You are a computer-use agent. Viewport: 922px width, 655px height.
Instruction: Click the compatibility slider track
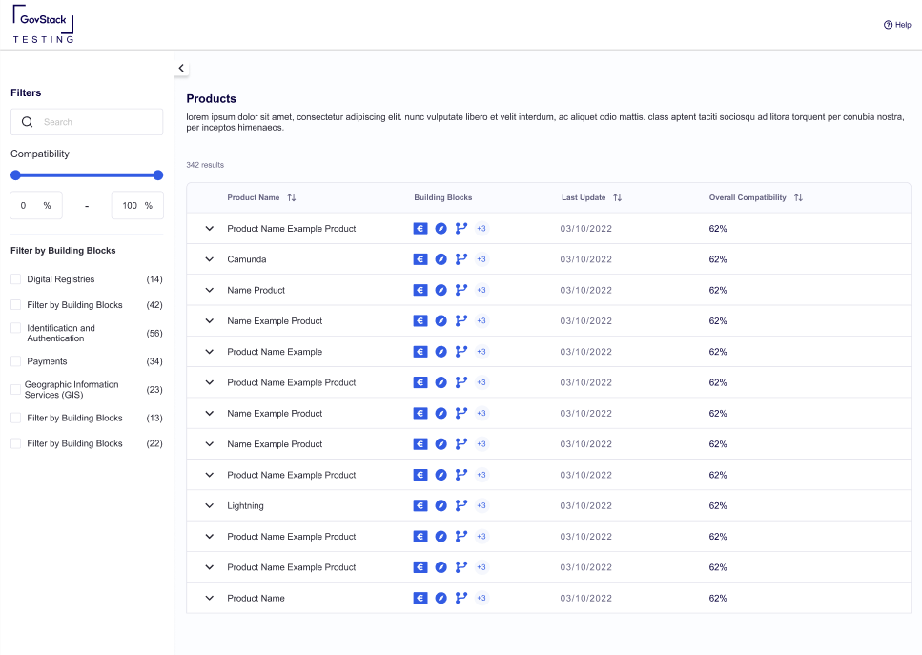pos(87,175)
